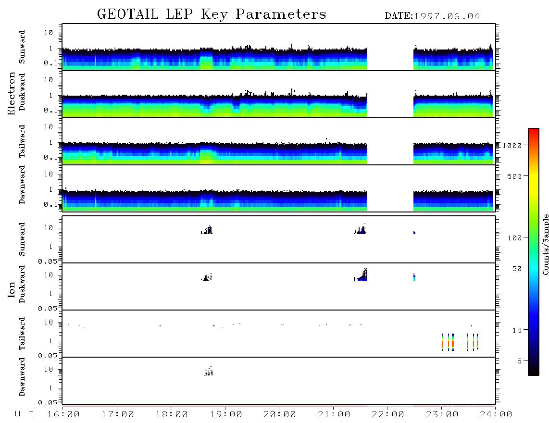This screenshot has height=423, width=549.
Task: Click the 16:00 time axis label
Action: (x=63, y=414)
